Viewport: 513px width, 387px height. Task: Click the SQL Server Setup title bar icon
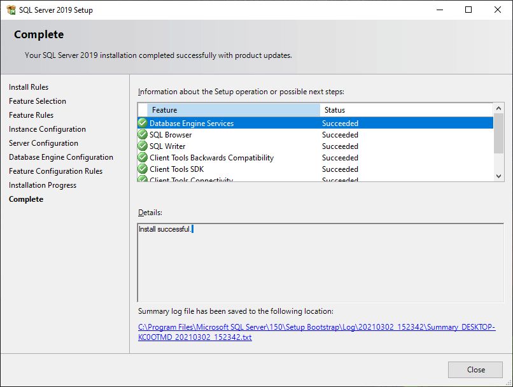11,10
